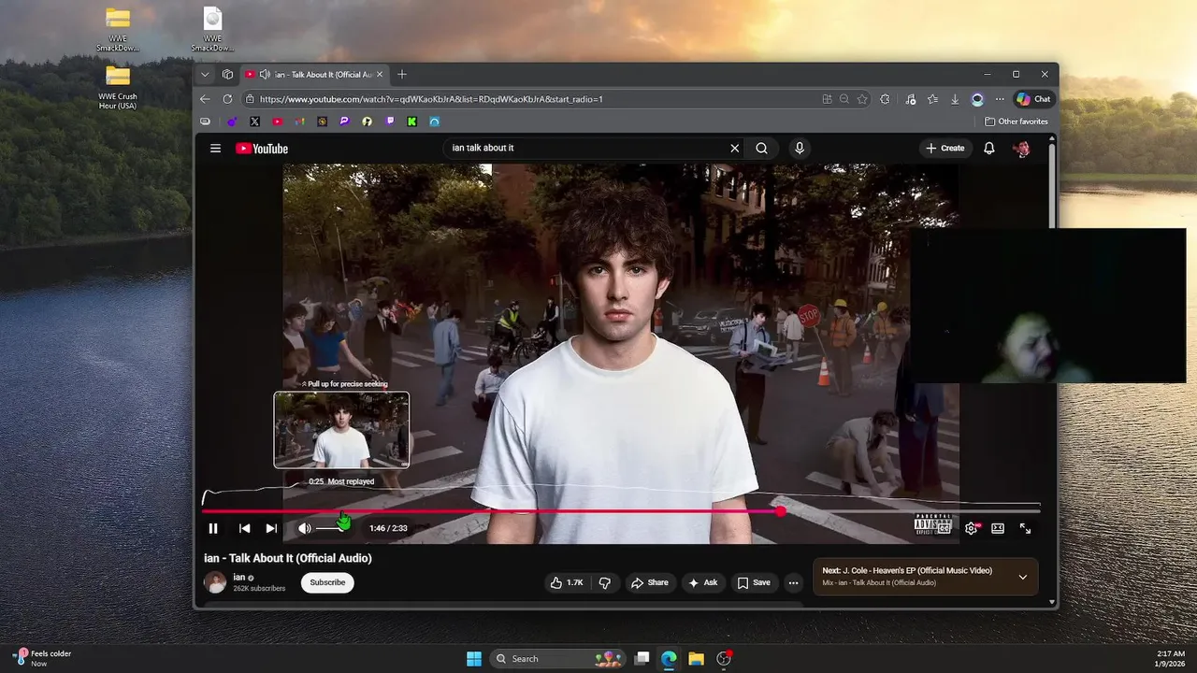Image resolution: width=1197 pixels, height=673 pixels.
Task: Open the X favorite bookmark
Action: click(x=254, y=122)
